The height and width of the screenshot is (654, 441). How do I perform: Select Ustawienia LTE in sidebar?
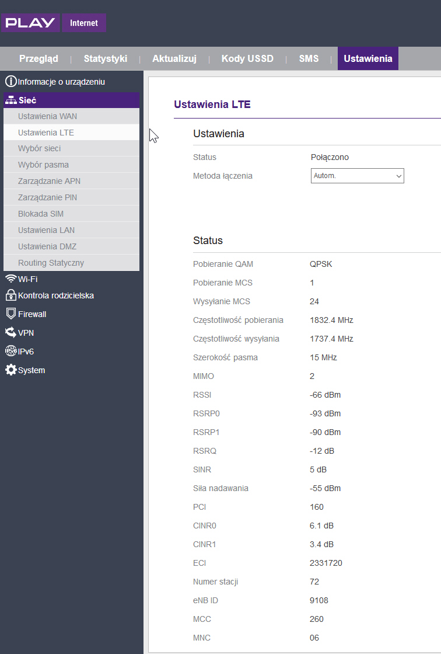point(71,133)
